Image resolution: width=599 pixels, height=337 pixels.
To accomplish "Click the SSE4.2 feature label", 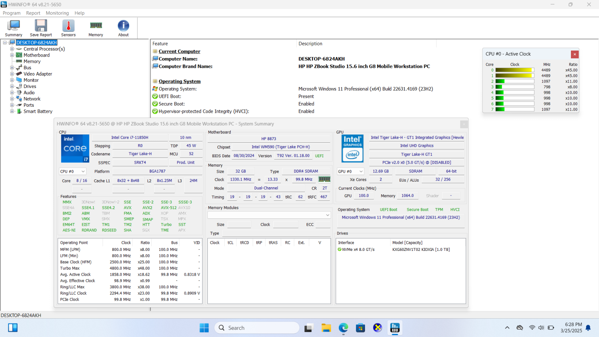I will pos(108,208).
